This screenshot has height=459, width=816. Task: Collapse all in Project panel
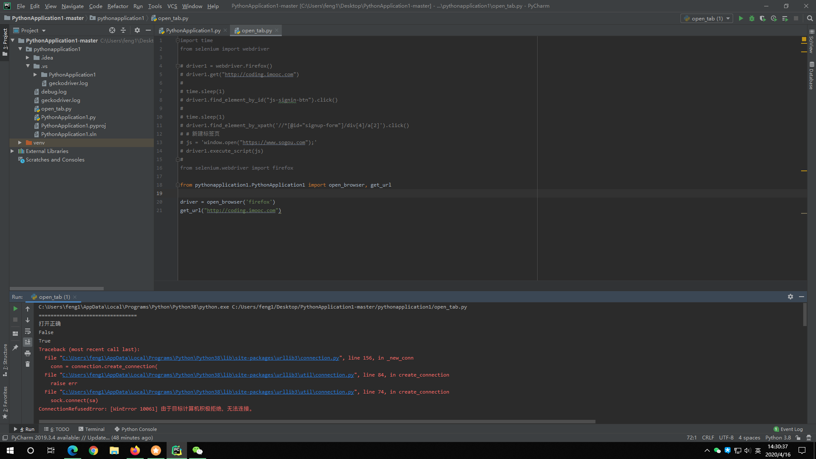tap(123, 30)
